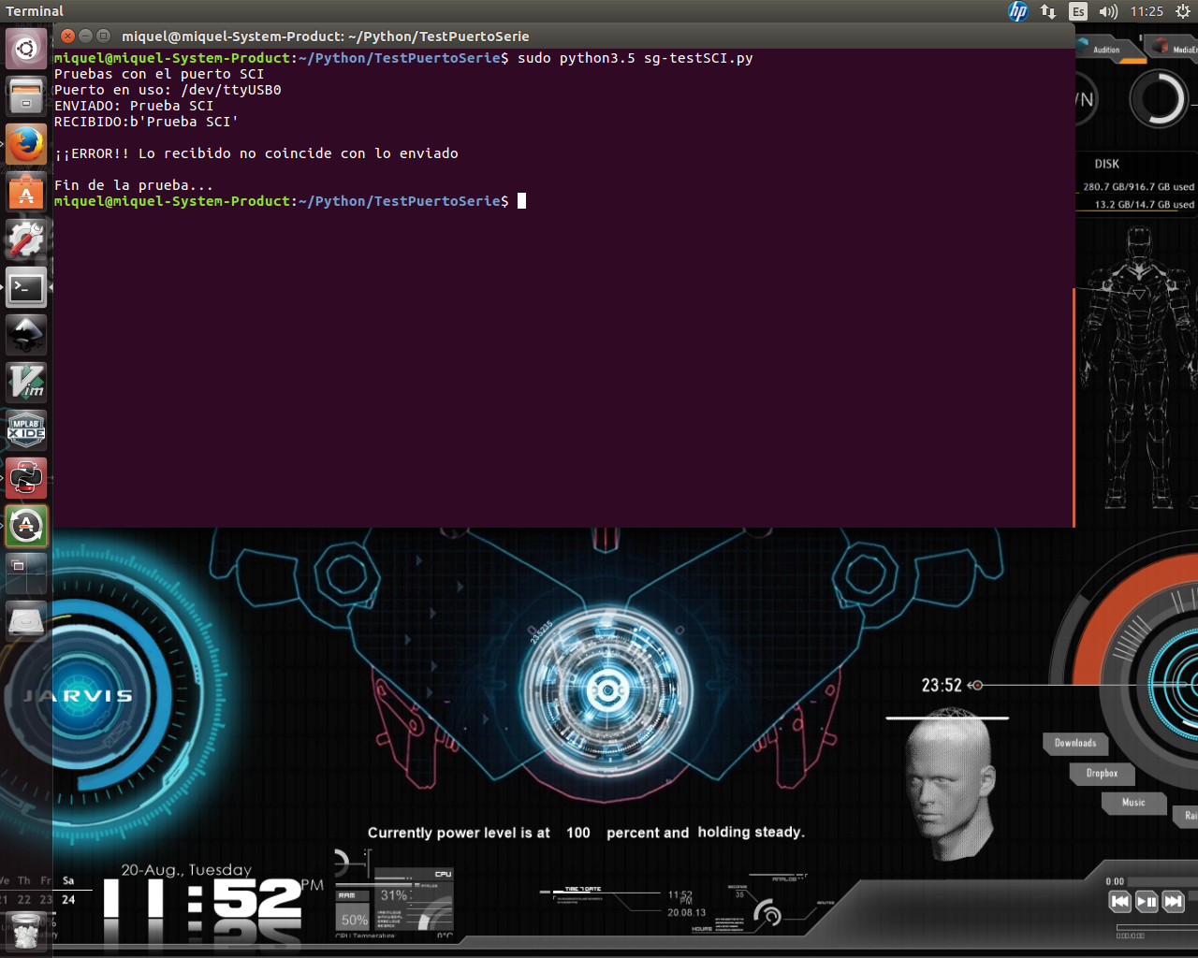Viewport: 1198px width, 958px height.
Task: Open the 11:25 clock calendar menu
Action: pyautogui.click(x=1147, y=11)
